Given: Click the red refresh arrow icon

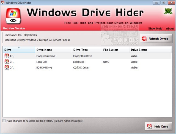Looking at the screenshot, I should tap(144, 39).
